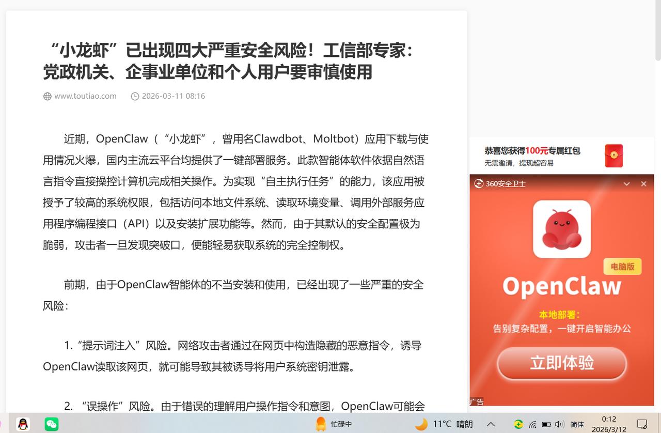Click the article timestamp 2026-03-11 08:16
This screenshot has width=661, height=433.
(174, 96)
